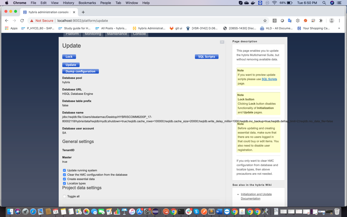Image resolution: width=347 pixels, height=217 pixels.
Task: Open Finder from the dock
Action: coord(10,212)
